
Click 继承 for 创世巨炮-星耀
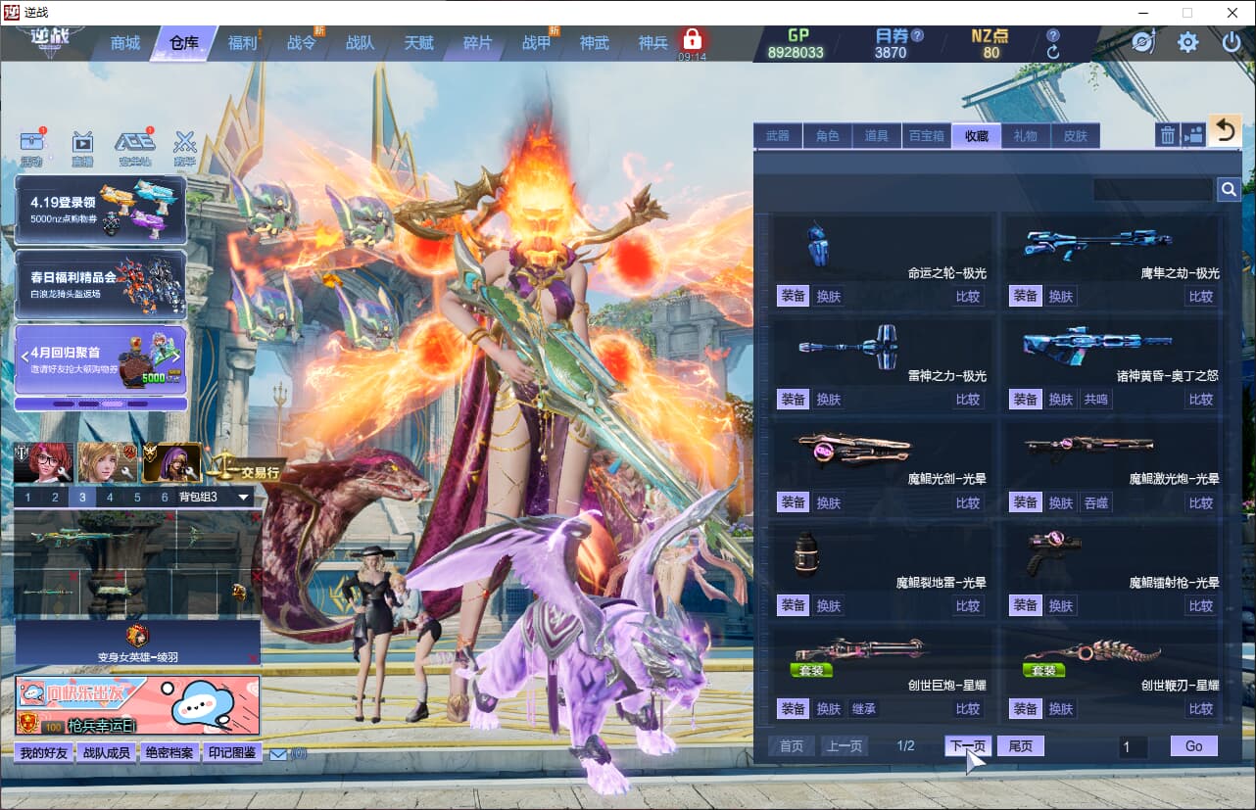(x=863, y=708)
